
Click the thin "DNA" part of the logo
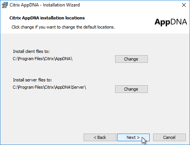tap(179, 22)
